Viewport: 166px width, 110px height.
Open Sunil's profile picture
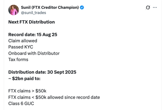pos(13,10)
